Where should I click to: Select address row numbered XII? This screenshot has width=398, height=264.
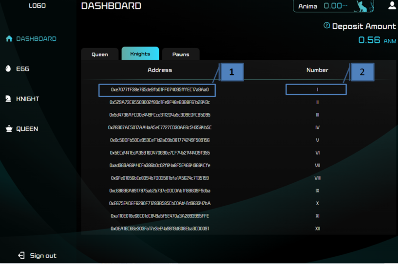pos(160,229)
